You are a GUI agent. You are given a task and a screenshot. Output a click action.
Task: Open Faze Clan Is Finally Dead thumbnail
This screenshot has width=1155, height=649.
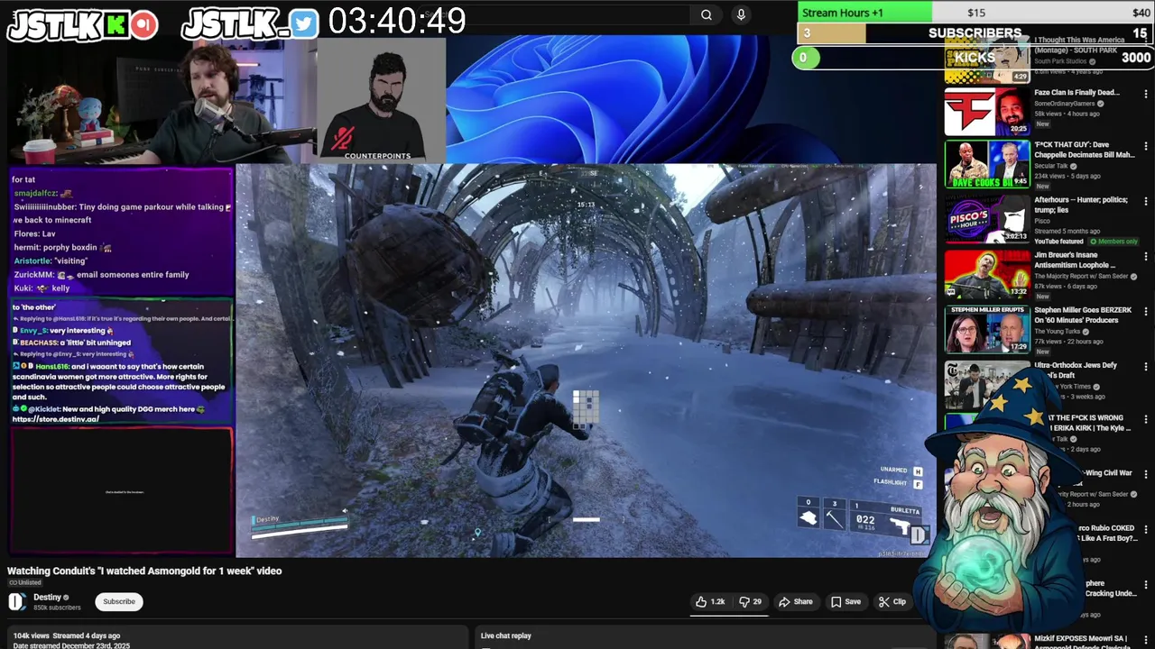point(987,111)
